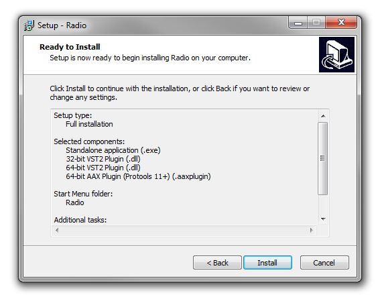Close the Setup - Radio window
This screenshot has width=380, height=299.
pos(341,23)
